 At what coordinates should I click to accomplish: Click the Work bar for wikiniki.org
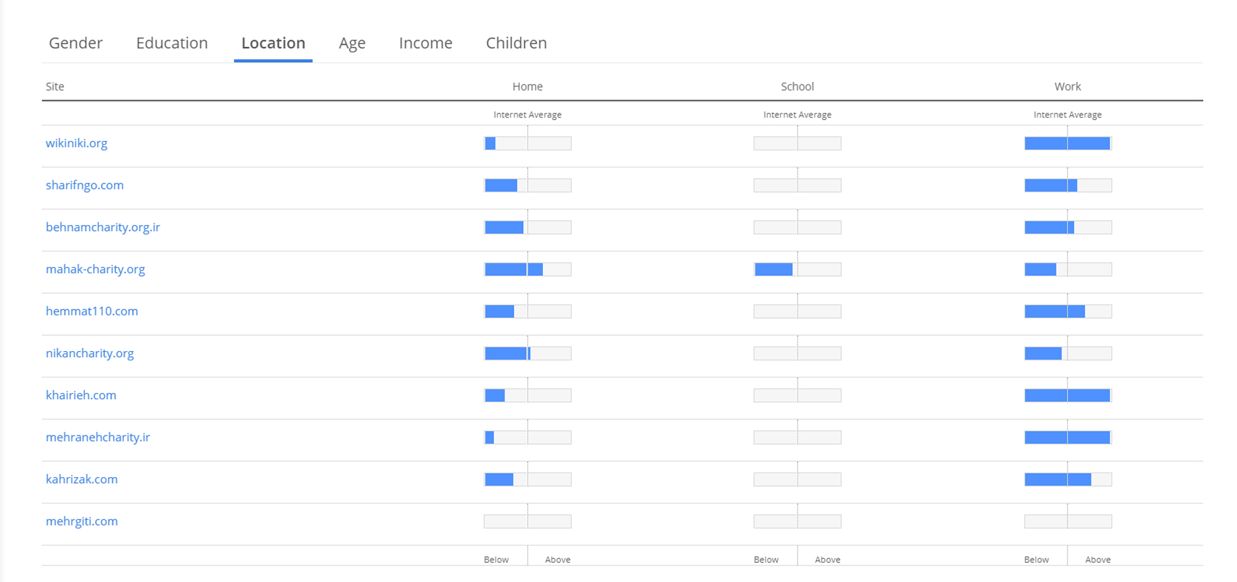tap(1067, 143)
